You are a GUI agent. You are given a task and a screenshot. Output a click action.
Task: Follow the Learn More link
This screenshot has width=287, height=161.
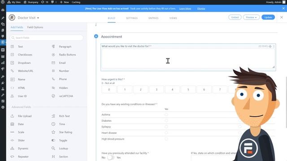coord(185,8)
